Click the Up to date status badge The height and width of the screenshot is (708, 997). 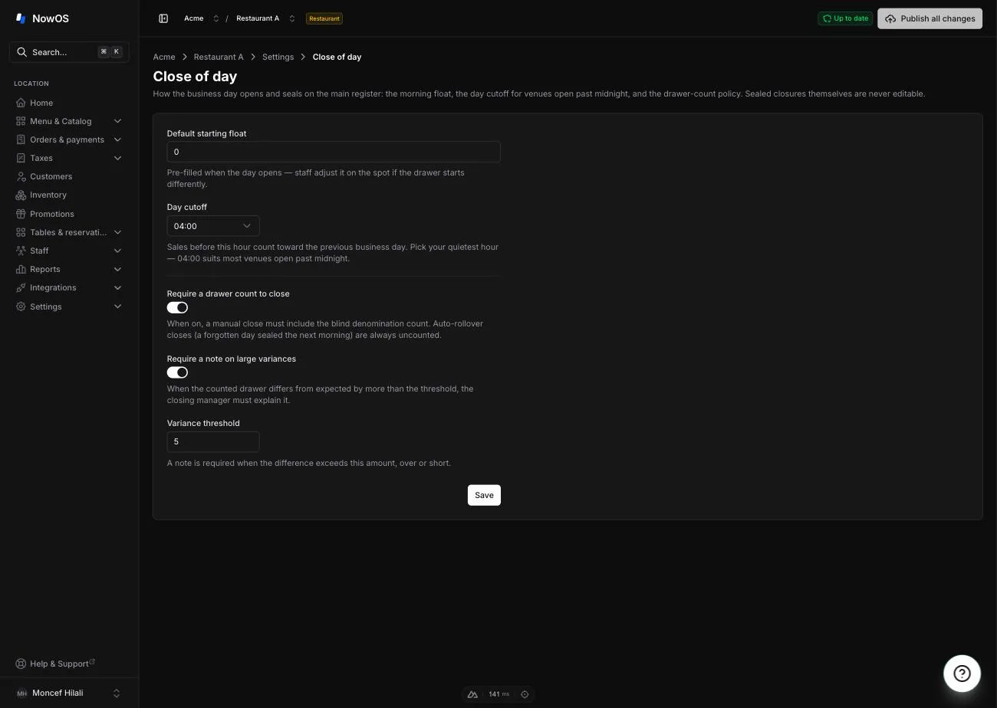pos(845,18)
